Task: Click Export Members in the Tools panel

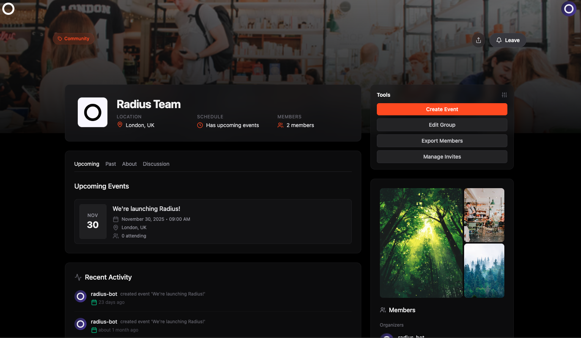Action: (x=442, y=141)
